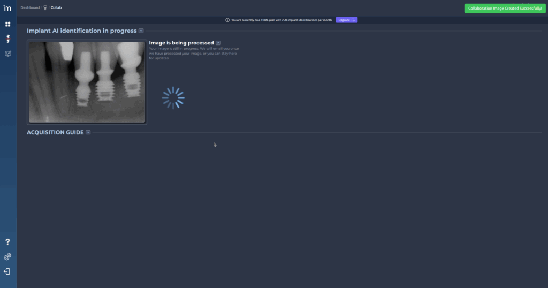The height and width of the screenshot is (288, 548).
Task: Open the dental implant X-ray thumbnail
Action: point(87,82)
